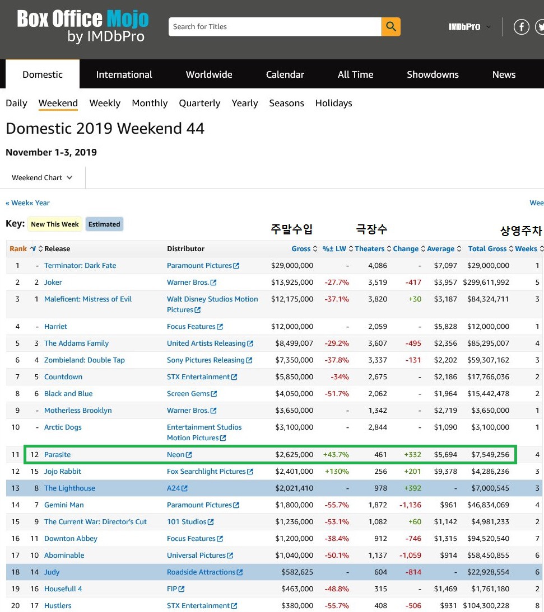The width and height of the screenshot is (544, 612).
Task: Click the orange search magnifier button
Action: tap(391, 26)
